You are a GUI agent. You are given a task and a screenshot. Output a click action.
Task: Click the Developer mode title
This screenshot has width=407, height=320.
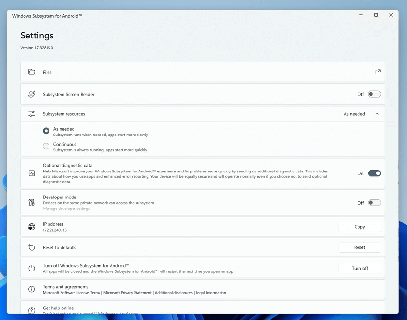[60, 197]
